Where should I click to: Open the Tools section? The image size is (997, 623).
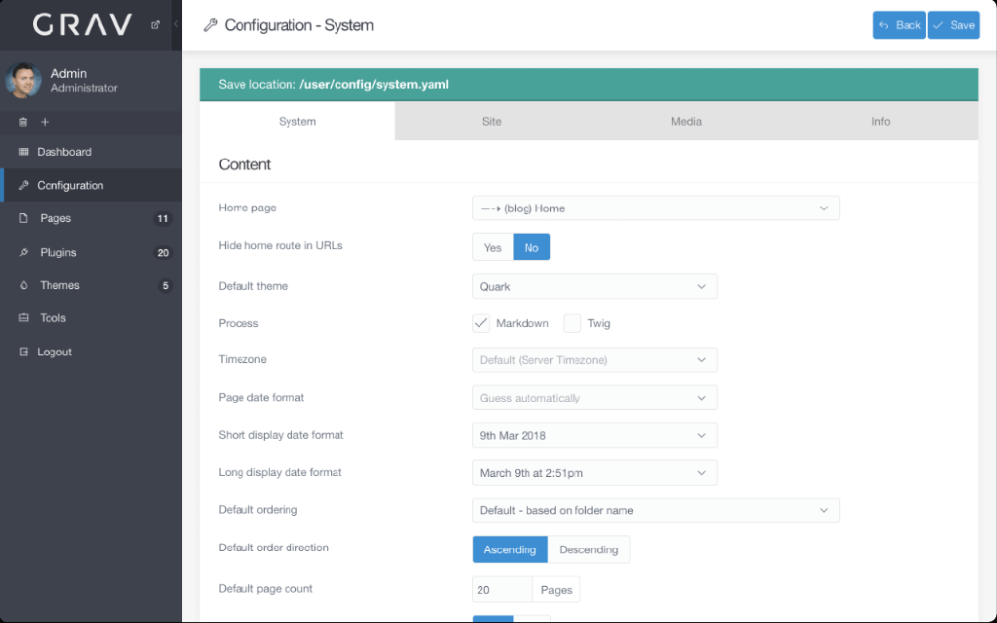click(x=53, y=318)
